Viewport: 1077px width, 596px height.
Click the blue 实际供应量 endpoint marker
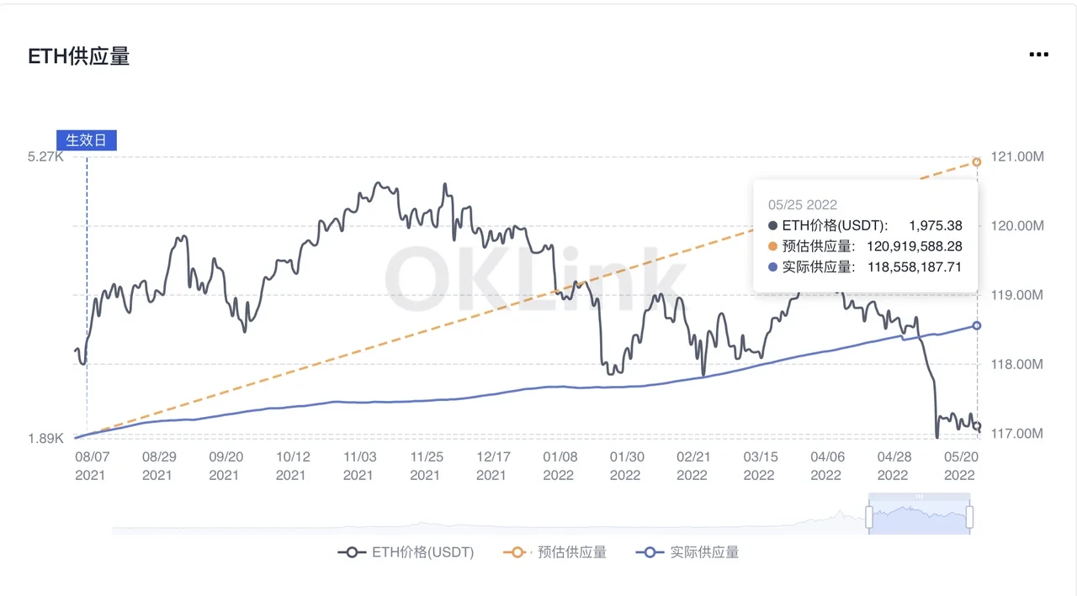tap(977, 325)
